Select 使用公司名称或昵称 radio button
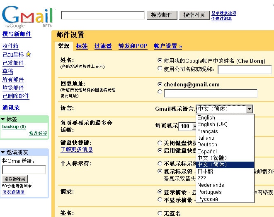The height and width of the screenshot is (217, 274). tap(160, 69)
